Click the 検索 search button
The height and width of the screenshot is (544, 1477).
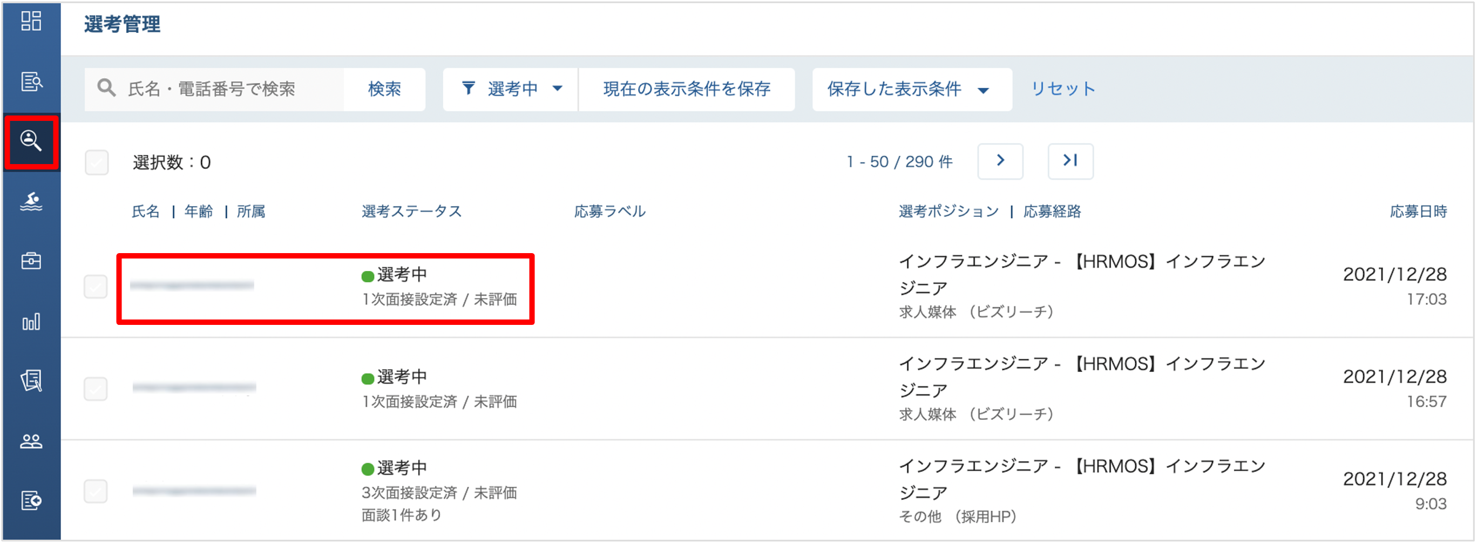point(384,89)
